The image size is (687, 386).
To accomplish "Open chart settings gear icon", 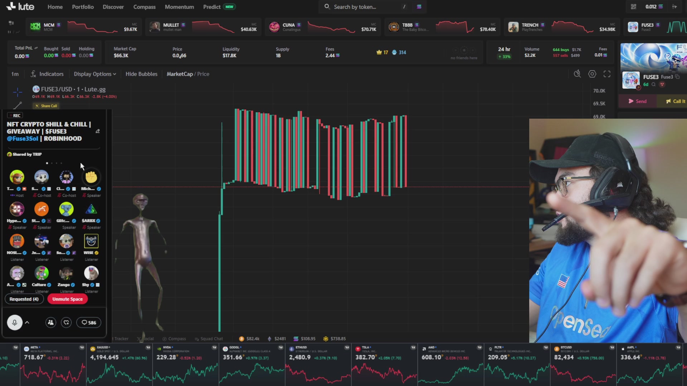I will (592, 74).
